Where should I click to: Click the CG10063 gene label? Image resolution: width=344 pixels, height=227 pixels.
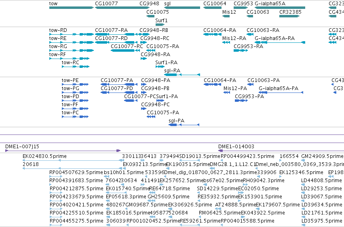(x=258, y=12)
